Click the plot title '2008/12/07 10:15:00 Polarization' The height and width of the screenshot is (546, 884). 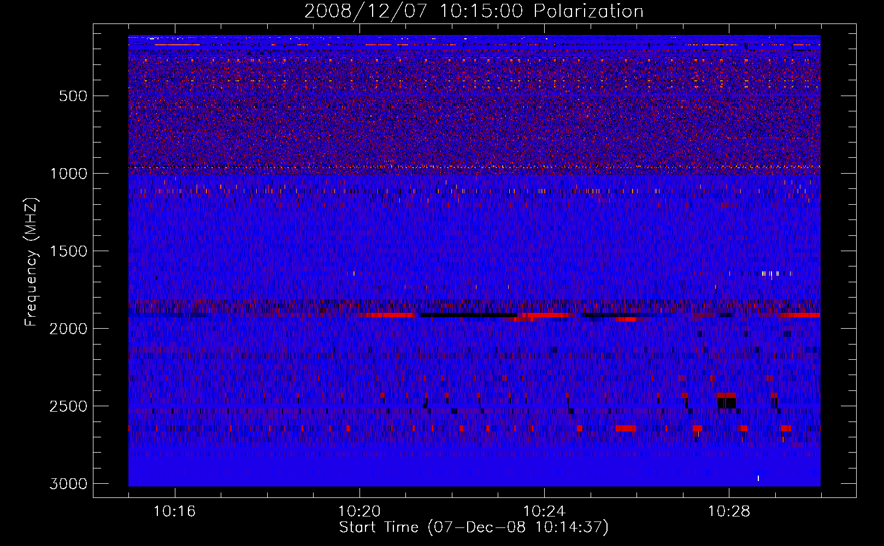(474, 11)
